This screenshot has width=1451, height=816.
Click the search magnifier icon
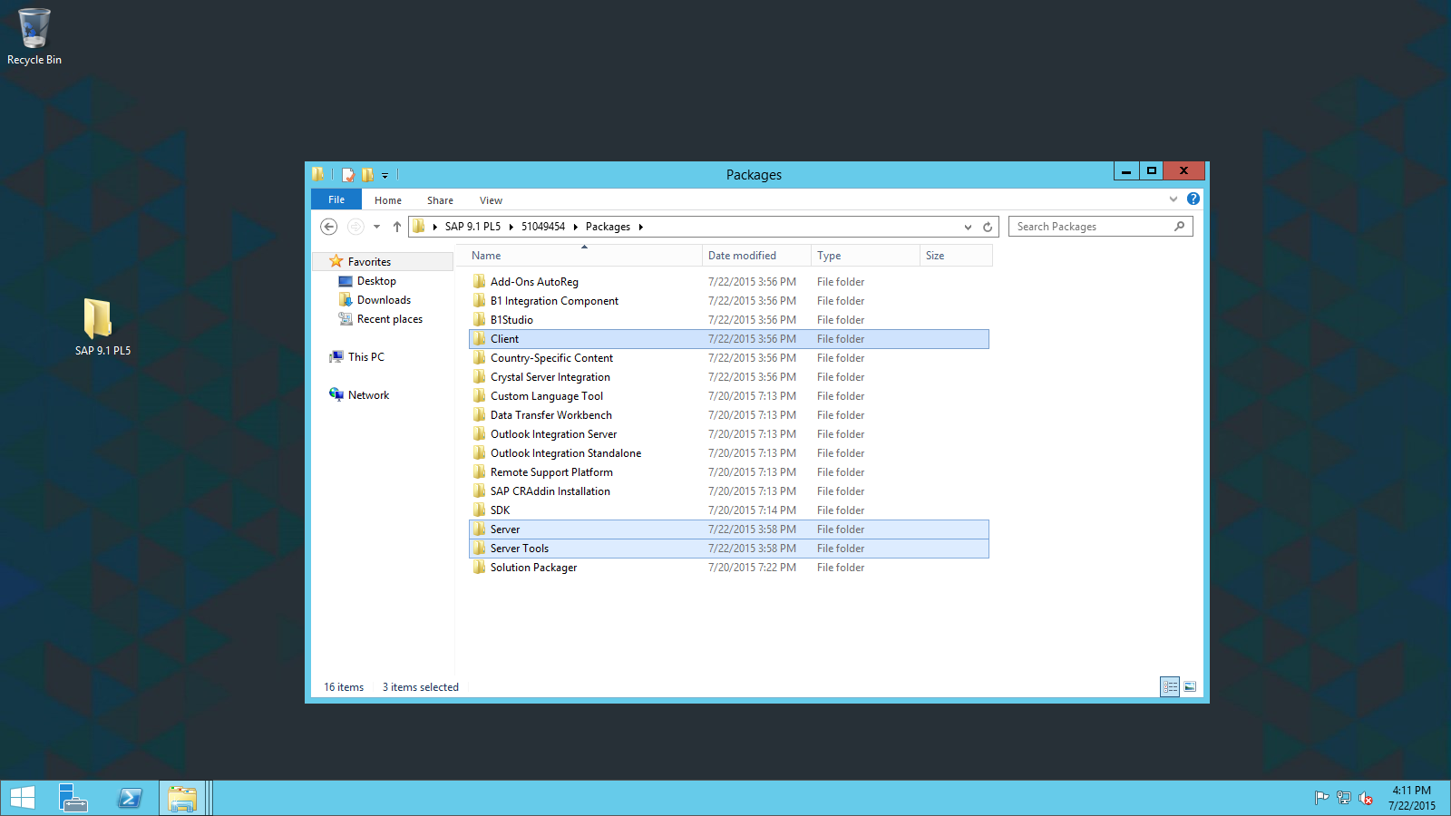(1179, 227)
